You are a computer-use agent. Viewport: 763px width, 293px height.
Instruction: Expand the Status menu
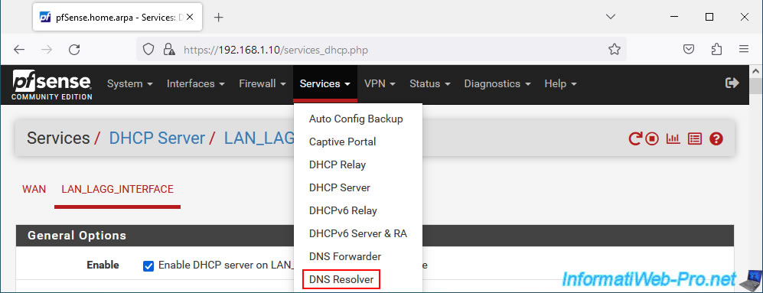pos(429,83)
